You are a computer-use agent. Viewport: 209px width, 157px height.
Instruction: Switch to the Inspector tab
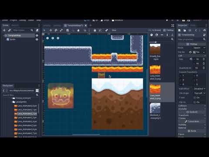coord(182,25)
